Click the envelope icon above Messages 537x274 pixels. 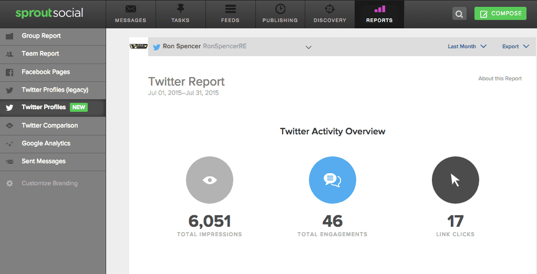coord(130,9)
